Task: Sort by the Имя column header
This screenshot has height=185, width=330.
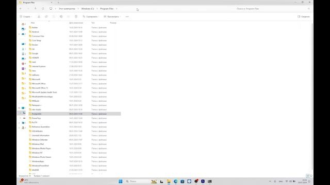Action: tap(33, 23)
